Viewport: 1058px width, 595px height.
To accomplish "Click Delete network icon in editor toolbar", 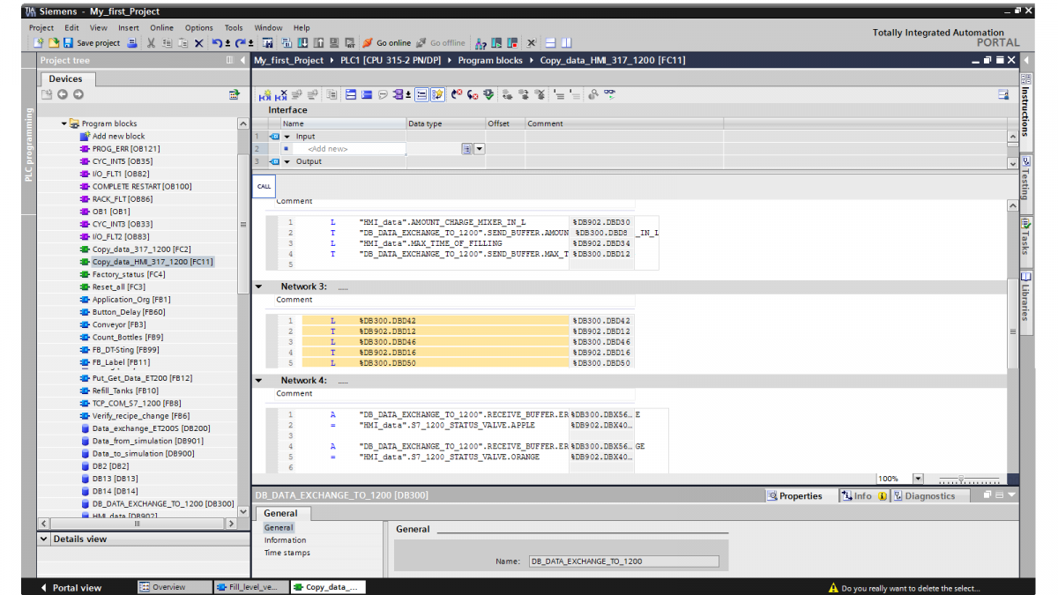I will pos(281,94).
